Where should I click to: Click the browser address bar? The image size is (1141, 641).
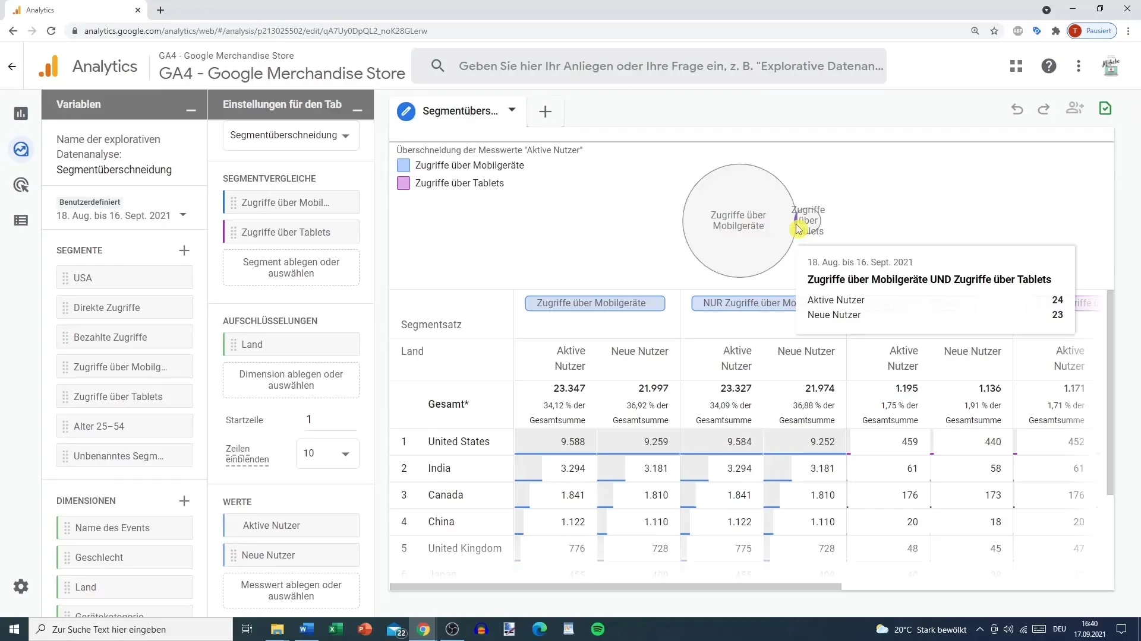click(x=517, y=31)
